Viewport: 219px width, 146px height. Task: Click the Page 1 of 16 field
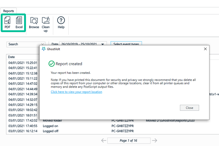pos(129,141)
